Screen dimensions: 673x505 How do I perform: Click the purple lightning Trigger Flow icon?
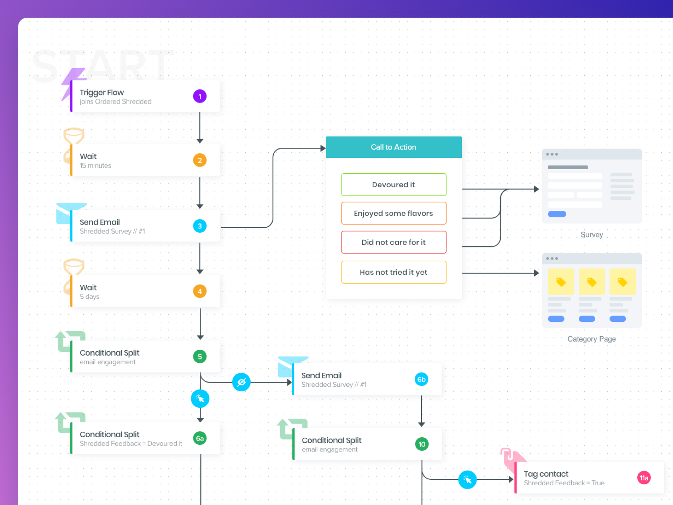tap(72, 84)
